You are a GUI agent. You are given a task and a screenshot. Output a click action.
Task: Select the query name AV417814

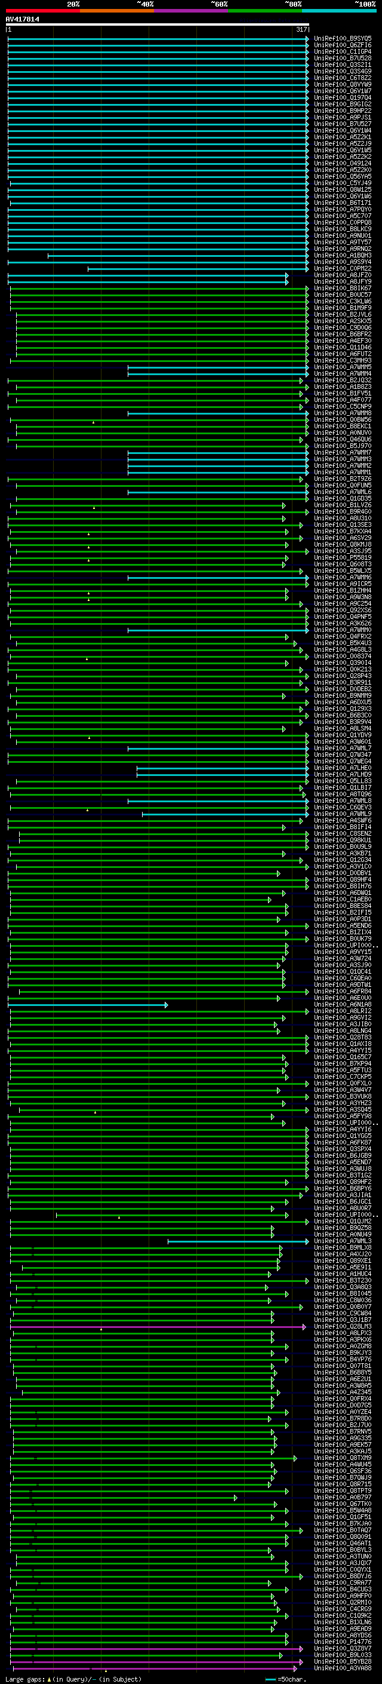pos(22,19)
